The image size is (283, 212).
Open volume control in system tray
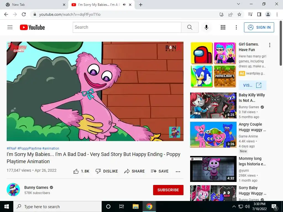click(x=247, y=206)
